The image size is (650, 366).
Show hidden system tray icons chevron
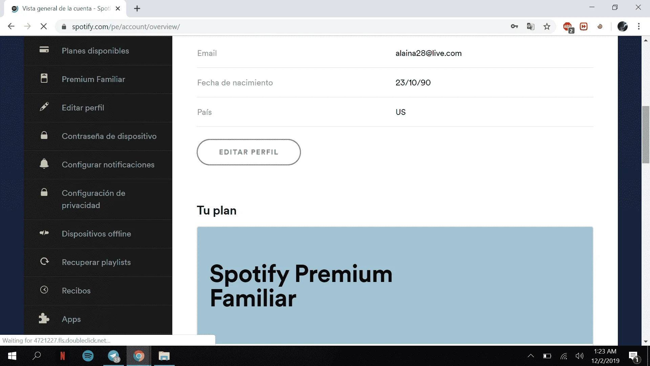pyautogui.click(x=531, y=356)
